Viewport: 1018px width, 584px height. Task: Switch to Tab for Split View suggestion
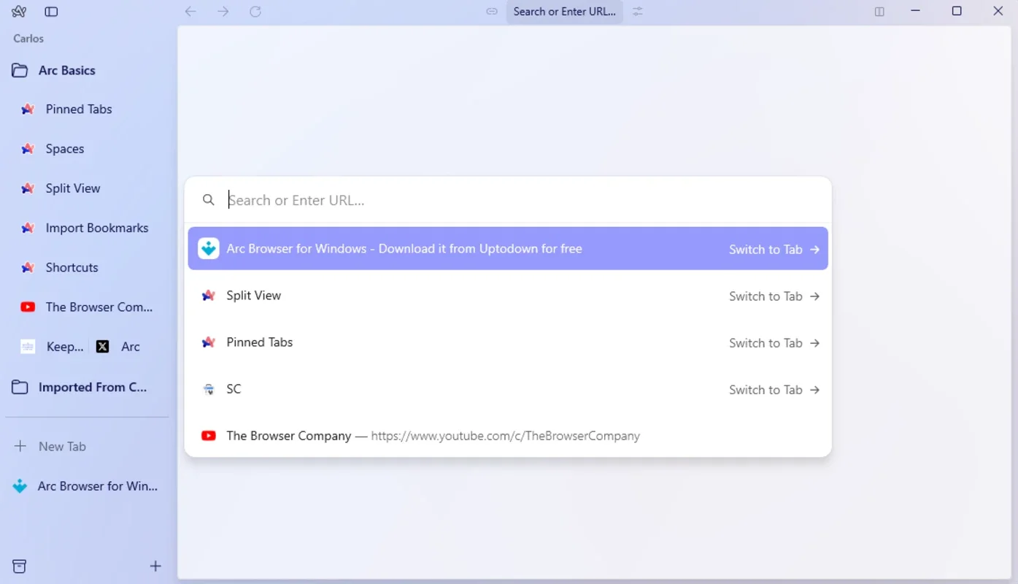pyautogui.click(x=774, y=296)
